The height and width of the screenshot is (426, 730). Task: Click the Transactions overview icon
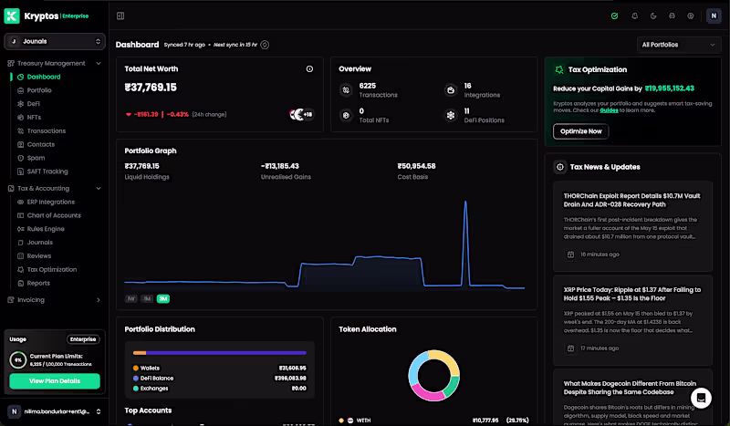coord(346,90)
